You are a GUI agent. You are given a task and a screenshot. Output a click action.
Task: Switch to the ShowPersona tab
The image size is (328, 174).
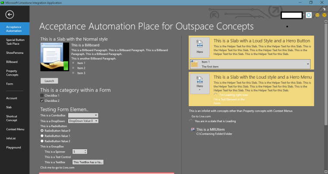click(x=15, y=53)
